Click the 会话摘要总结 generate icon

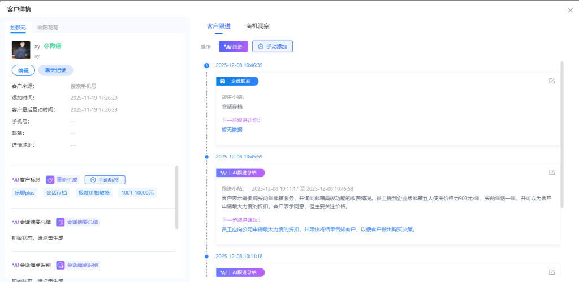pos(61,222)
